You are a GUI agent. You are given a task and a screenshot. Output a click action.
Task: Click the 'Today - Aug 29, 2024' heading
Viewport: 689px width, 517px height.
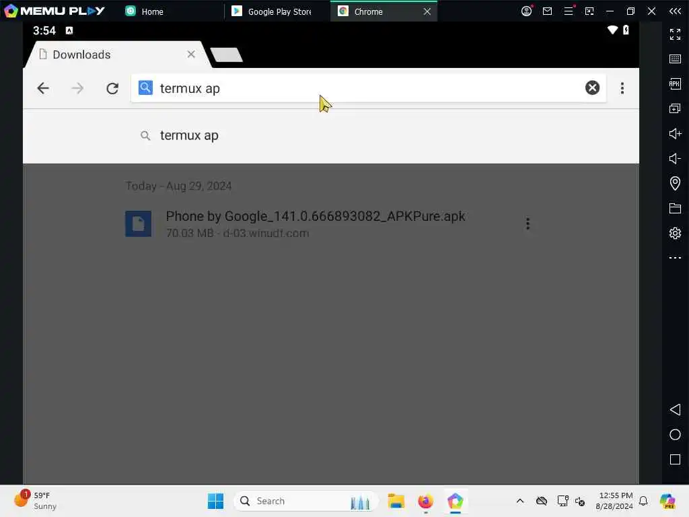[x=178, y=186]
